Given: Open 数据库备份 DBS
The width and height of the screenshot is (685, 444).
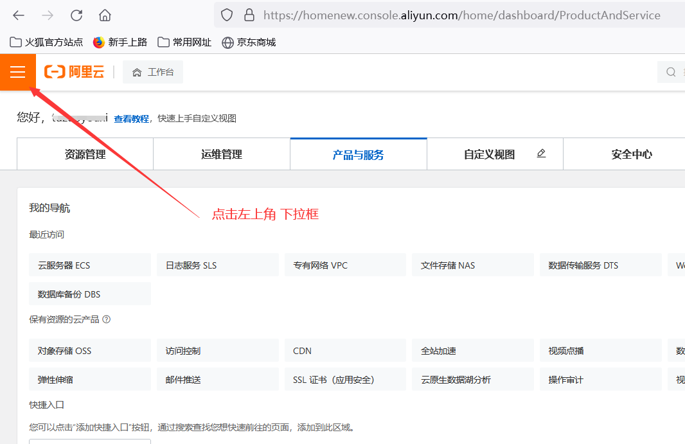Looking at the screenshot, I should [90, 294].
